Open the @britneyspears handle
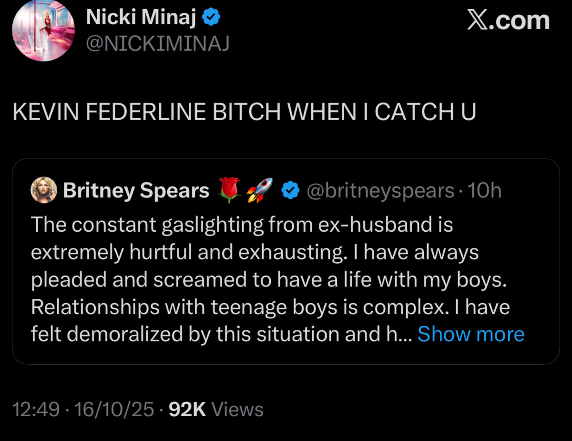Viewport: 572px width, 441px height. [380, 191]
